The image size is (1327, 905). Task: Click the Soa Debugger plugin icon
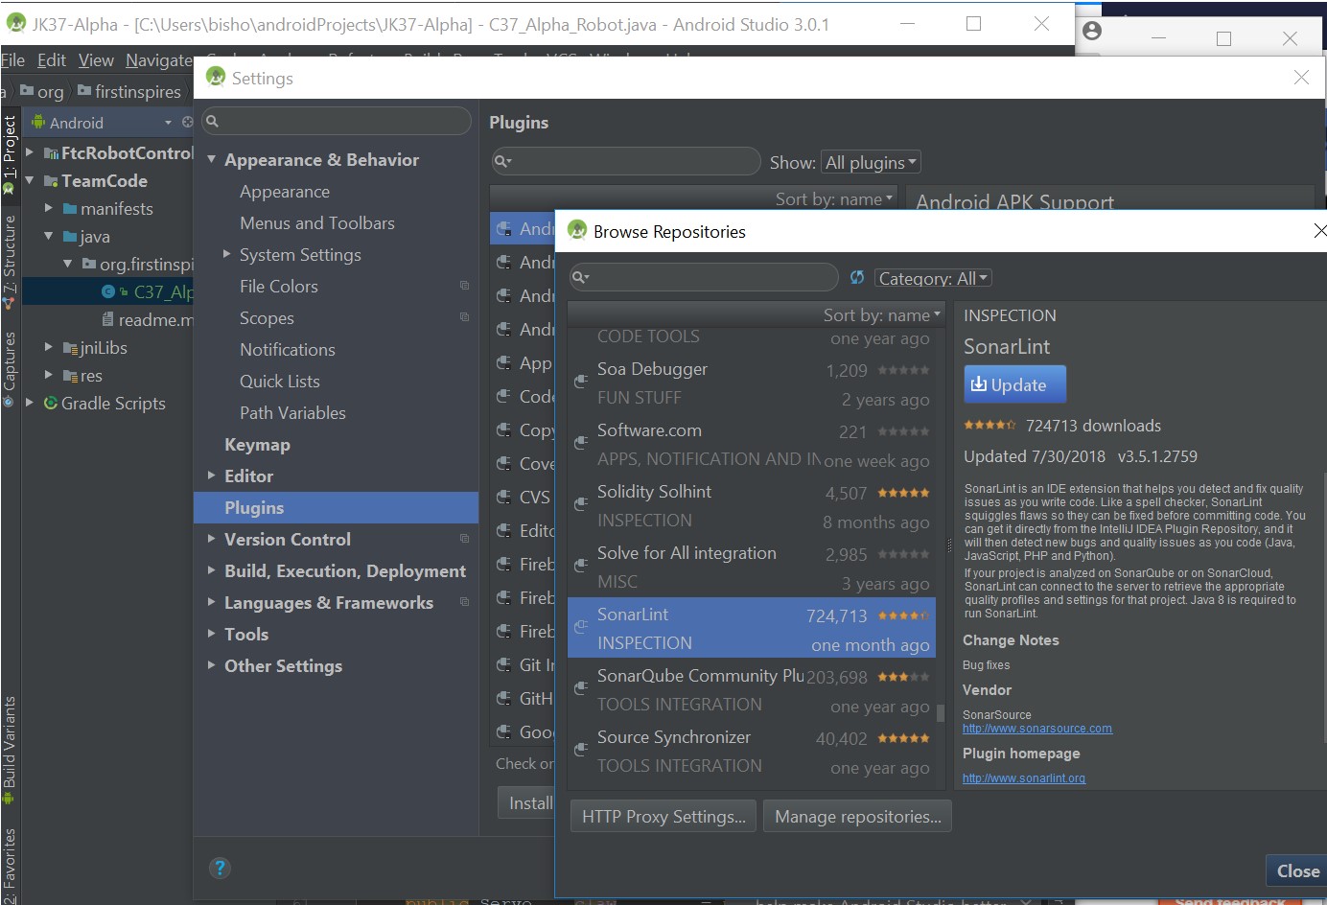point(580,382)
